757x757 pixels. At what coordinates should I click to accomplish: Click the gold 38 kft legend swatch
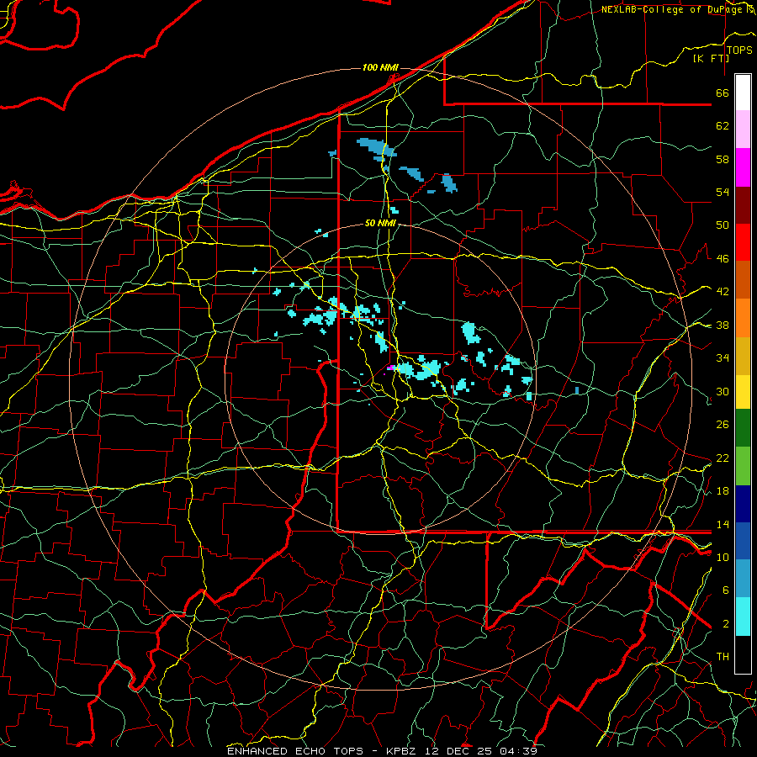pyautogui.click(x=743, y=356)
